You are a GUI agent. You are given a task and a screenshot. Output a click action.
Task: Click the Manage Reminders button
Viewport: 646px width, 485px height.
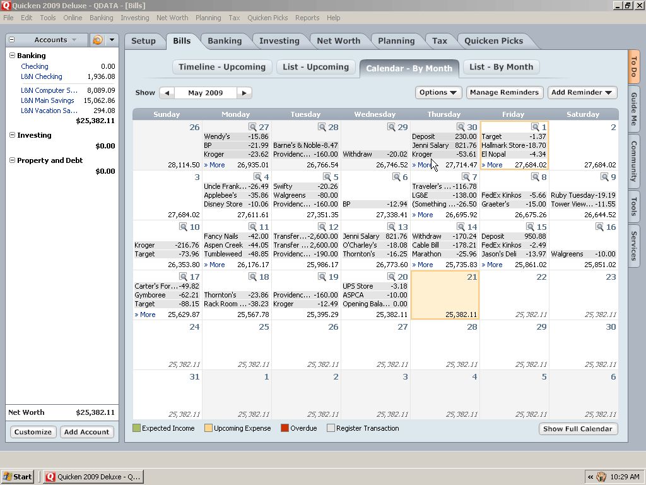click(x=504, y=92)
